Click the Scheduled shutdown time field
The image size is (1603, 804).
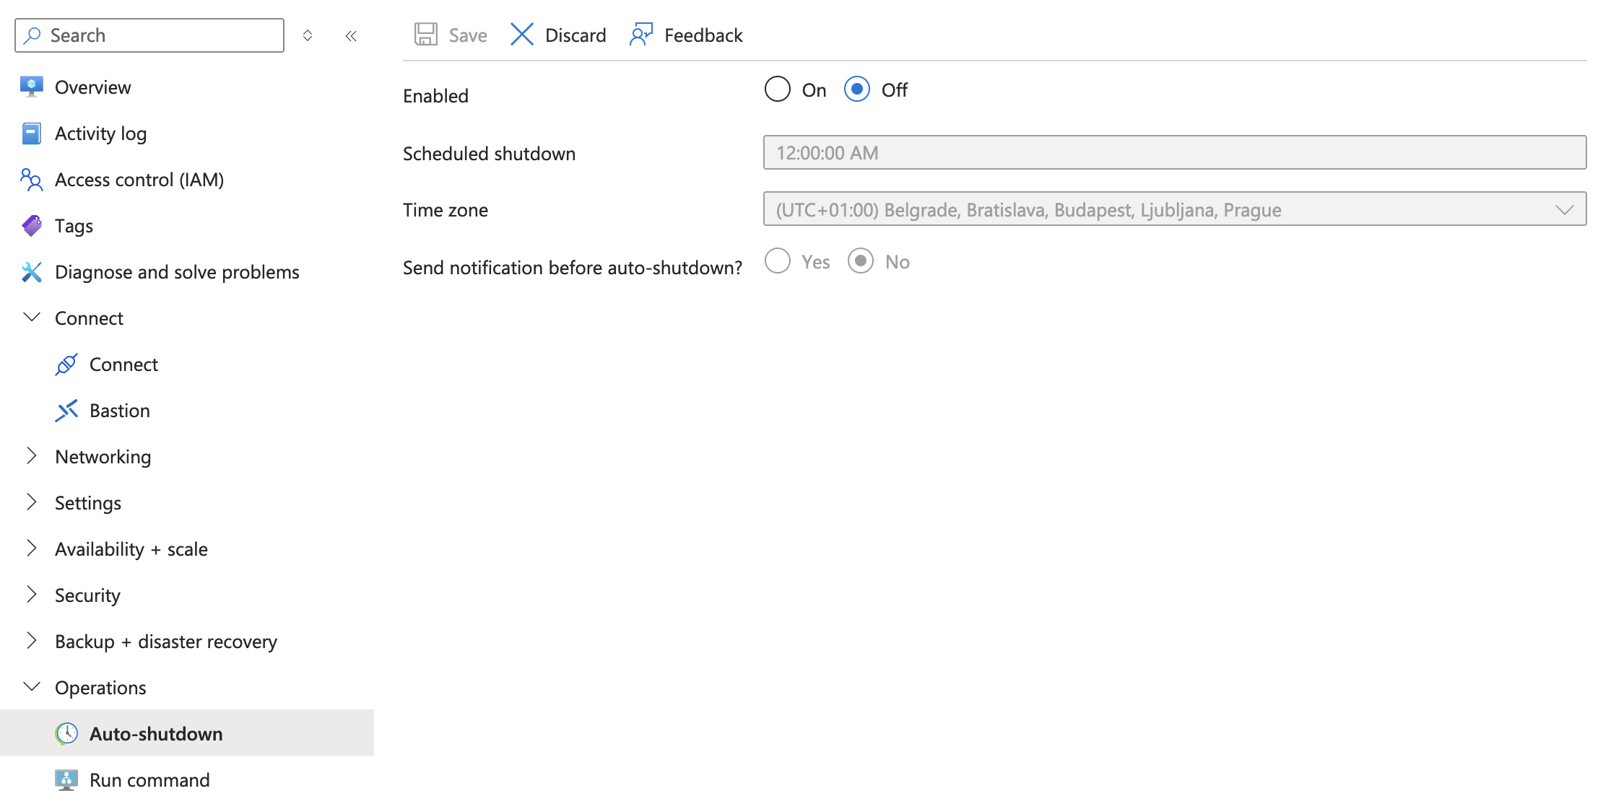(x=1174, y=152)
